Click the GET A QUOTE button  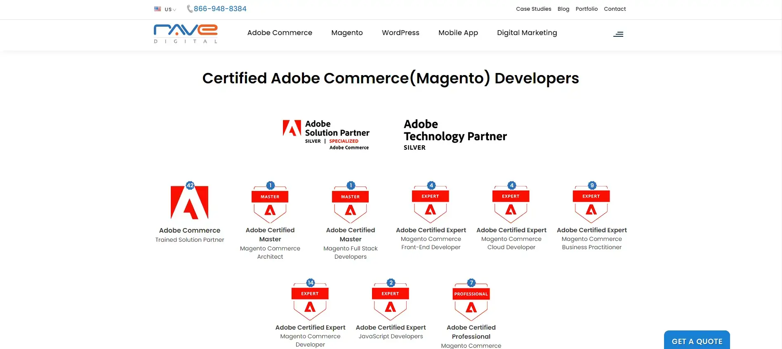click(697, 341)
